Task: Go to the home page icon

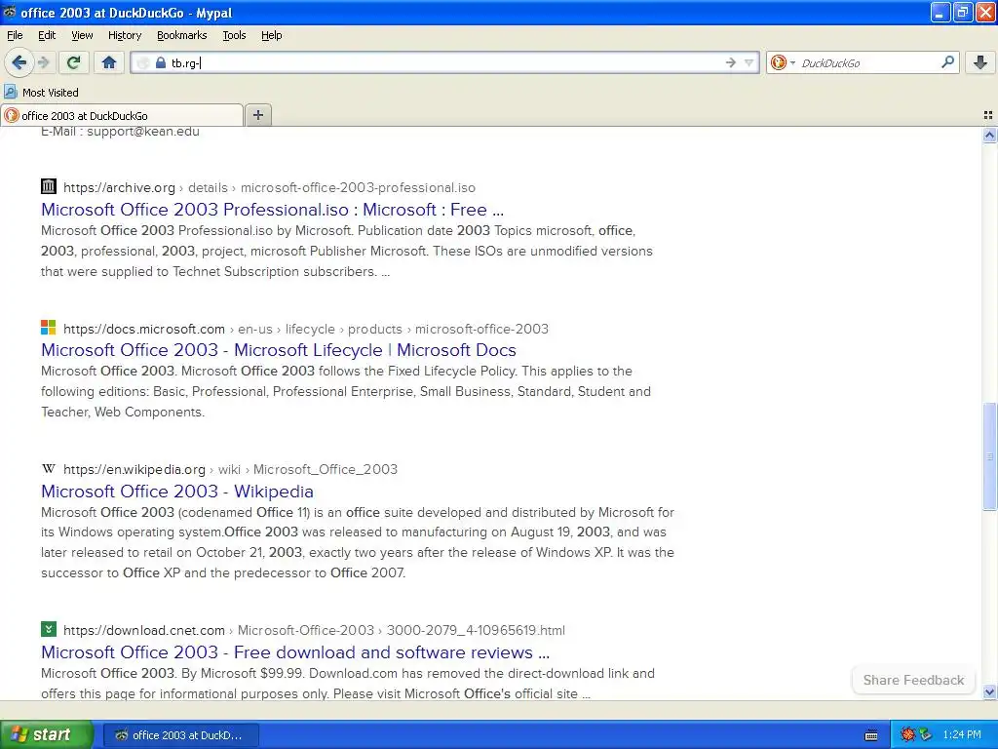Action: 109,62
